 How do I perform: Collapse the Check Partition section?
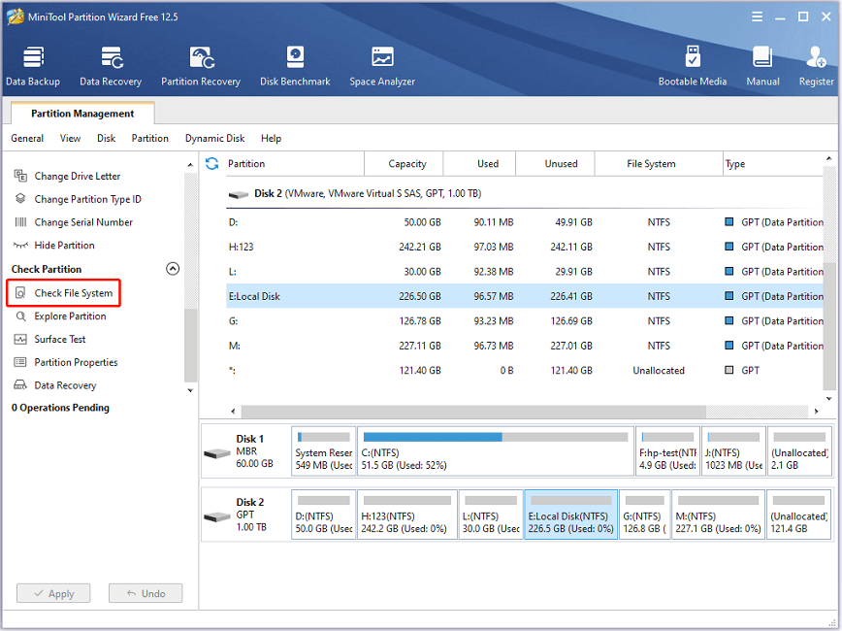173,269
